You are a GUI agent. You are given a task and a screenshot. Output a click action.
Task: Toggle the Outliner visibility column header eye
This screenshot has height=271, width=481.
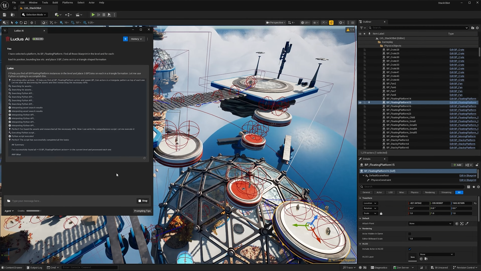[360, 34]
